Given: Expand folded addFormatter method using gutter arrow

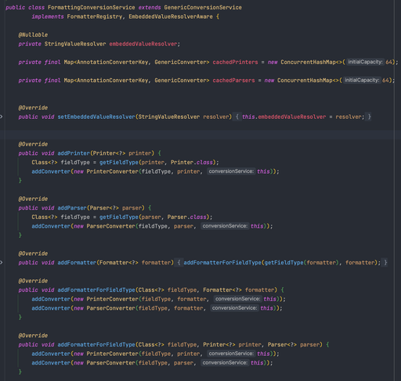Looking at the screenshot, I should [x=1, y=262].
